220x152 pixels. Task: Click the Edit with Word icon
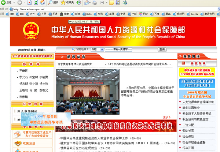pyautogui.click(x=102, y=3)
